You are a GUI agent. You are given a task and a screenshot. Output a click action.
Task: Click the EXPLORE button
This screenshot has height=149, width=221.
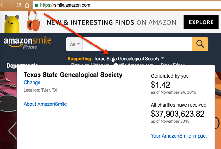pos(201,22)
